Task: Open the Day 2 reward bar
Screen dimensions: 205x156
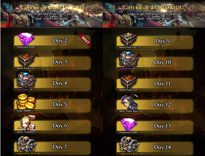Action: click(53, 42)
